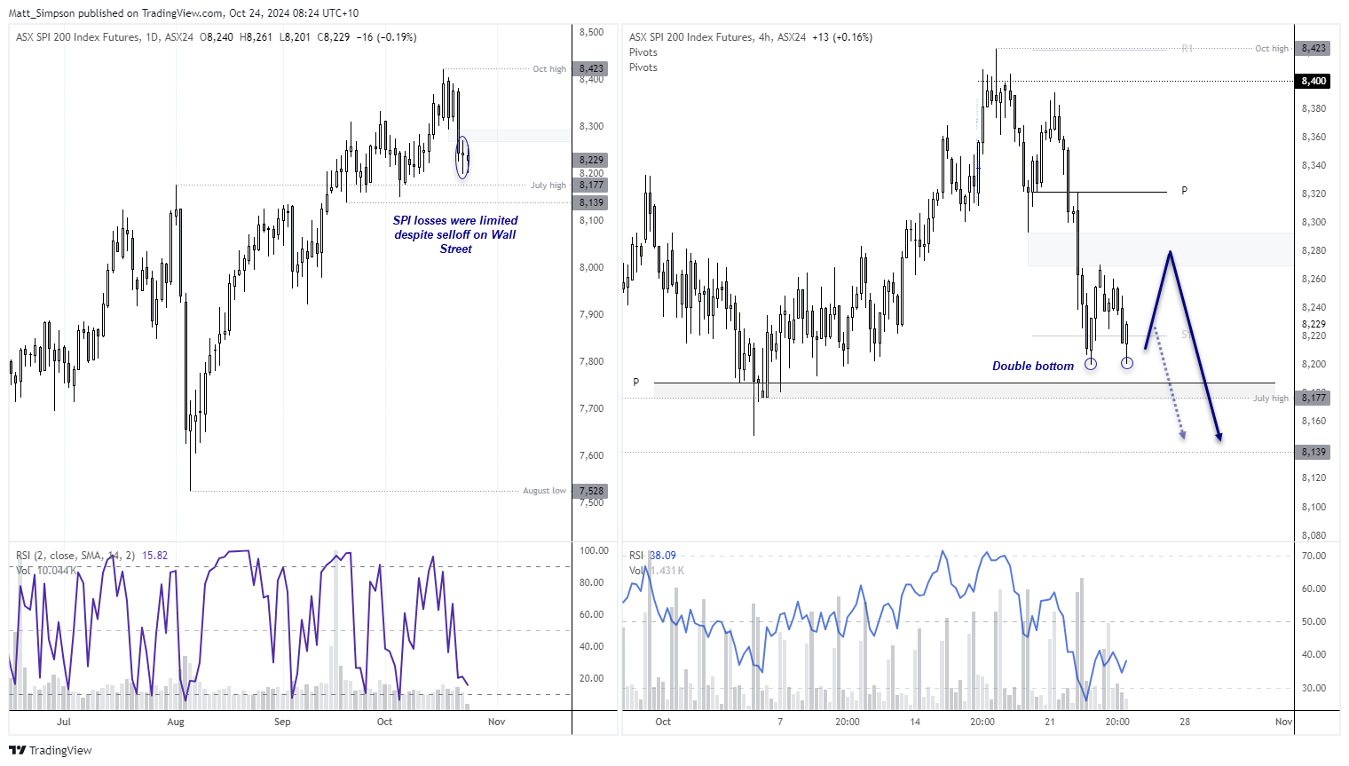Click the second Pivots indicator legend on the 4h chart
The height and width of the screenshot is (766, 1349).
[x=643, y=67]
